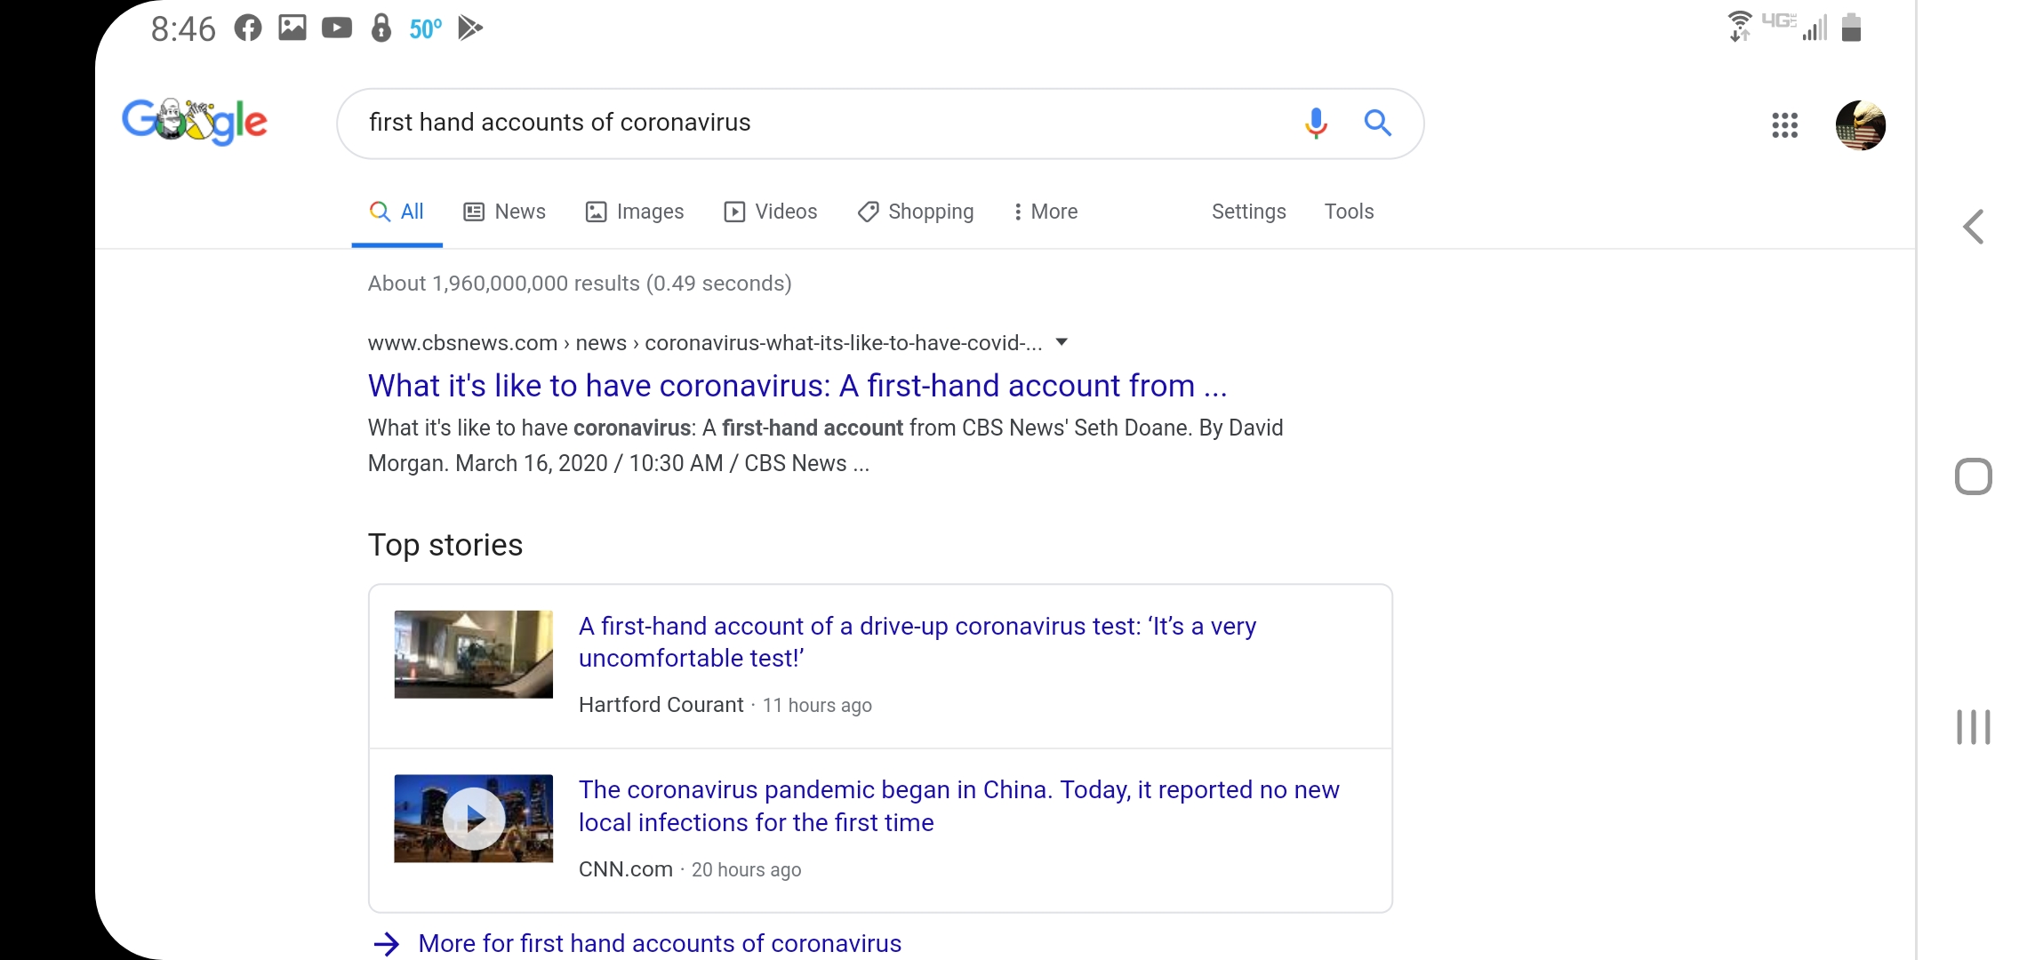Open the Tools options

(1349, 212)
